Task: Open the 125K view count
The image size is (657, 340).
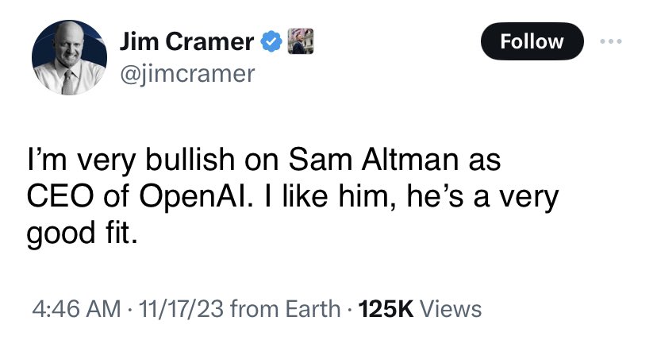Action: (386, 309)
